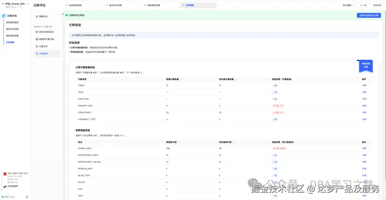
Task: Click the TABLE object type cell
Action: 81,85
